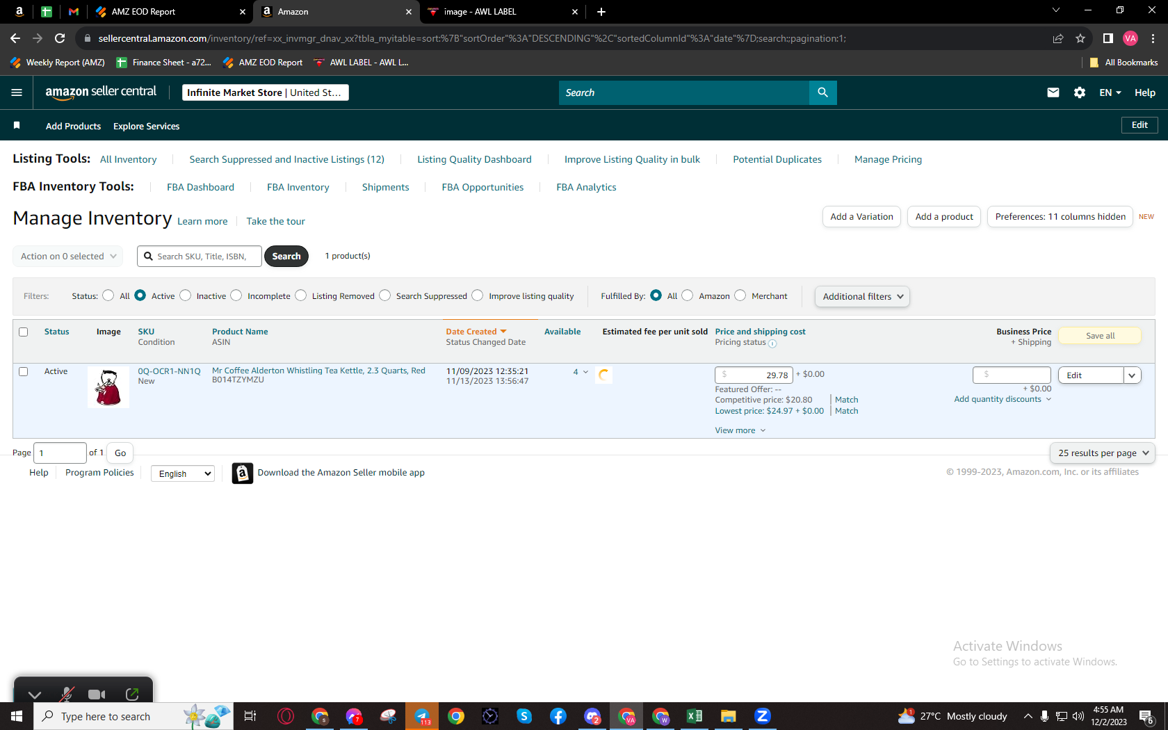Click the Go page button

click(120, 453)
